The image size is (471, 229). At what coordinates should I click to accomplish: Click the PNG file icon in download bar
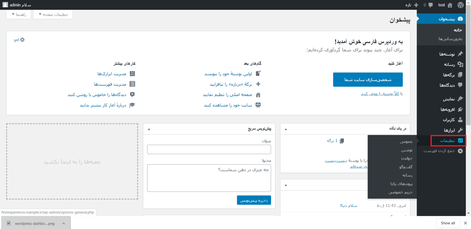(9, 223)
